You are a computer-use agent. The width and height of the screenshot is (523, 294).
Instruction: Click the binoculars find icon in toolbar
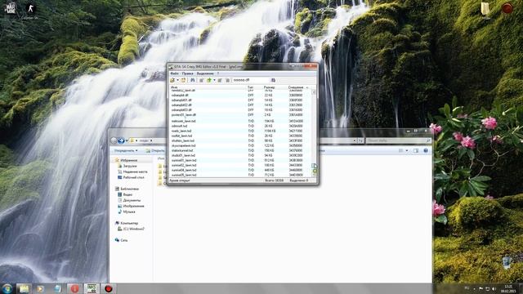point(193,80)
